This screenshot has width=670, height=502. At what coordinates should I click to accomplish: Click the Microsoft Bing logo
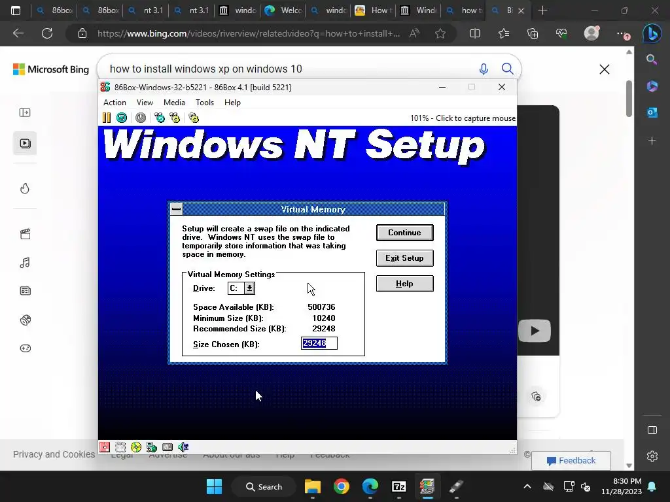[x=51, y=69]
